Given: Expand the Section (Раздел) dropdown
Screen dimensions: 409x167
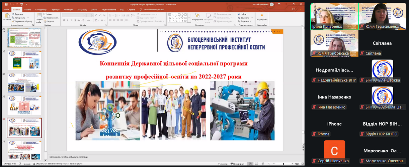Looking at the screenshot, I should click(50, 21).
